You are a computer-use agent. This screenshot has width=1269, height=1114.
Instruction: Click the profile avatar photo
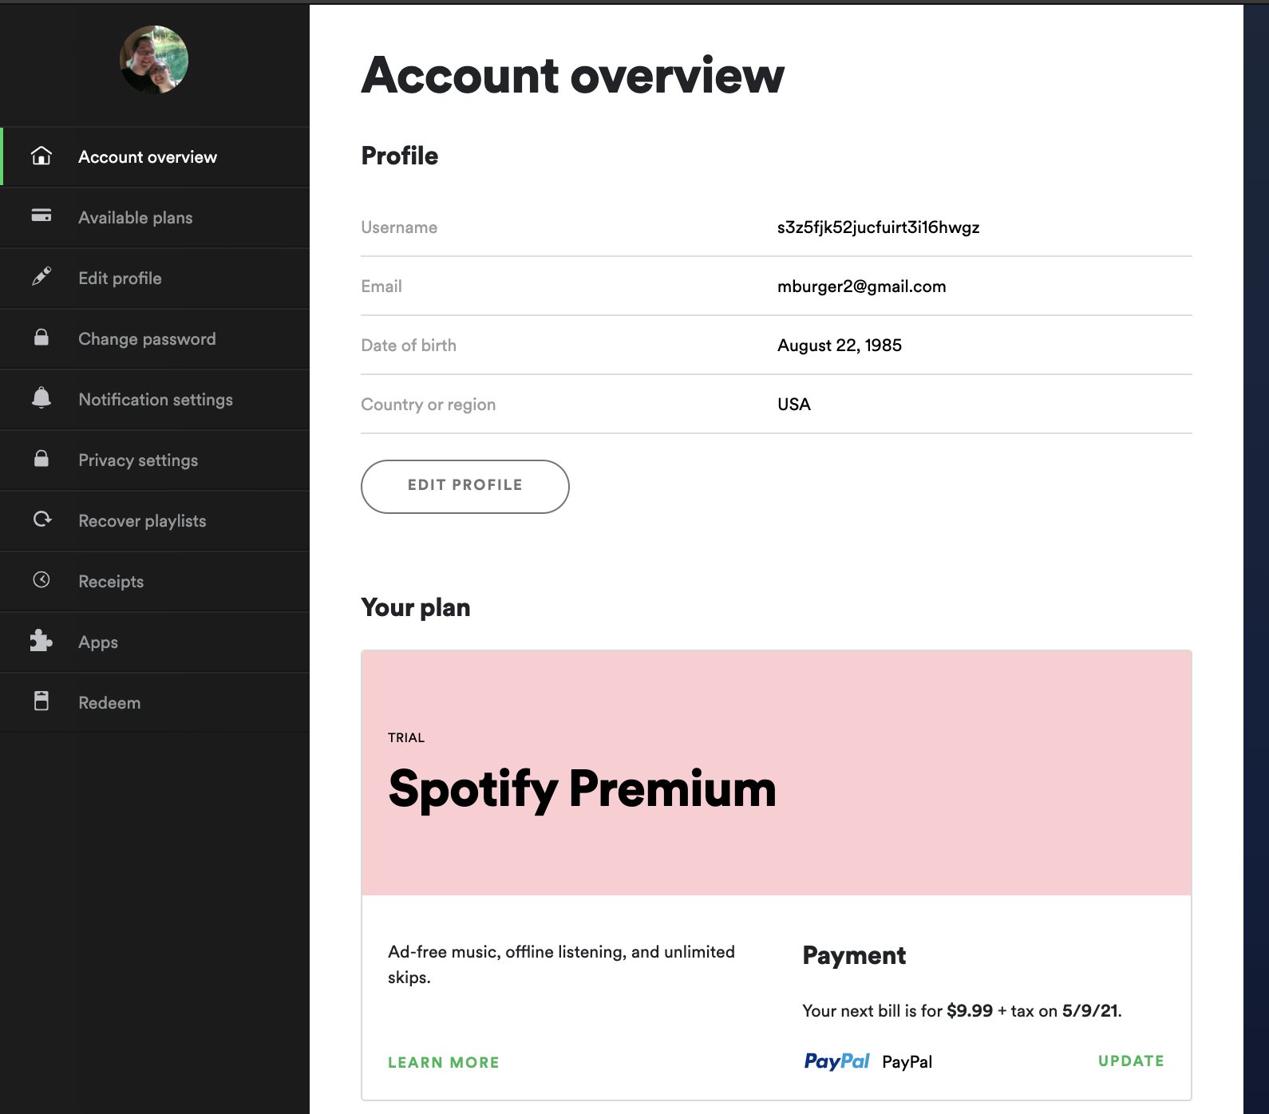point(154,60)
